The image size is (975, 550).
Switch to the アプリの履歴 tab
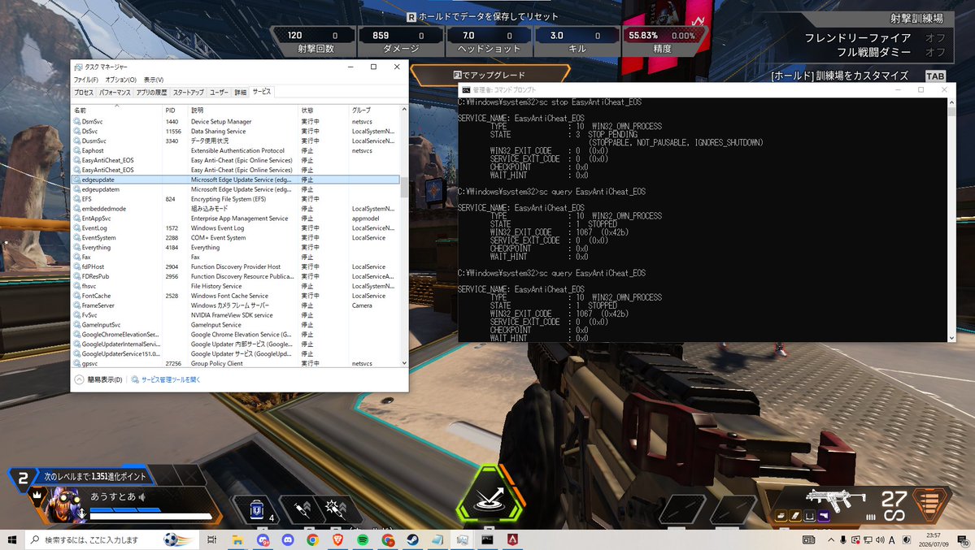152,92
